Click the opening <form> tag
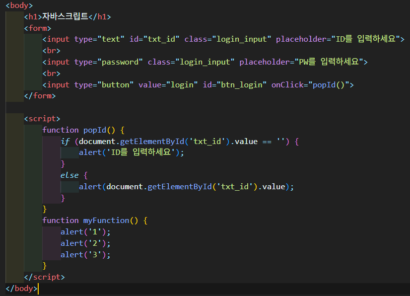Viewport: 410px width, 296px height. pyautogui.click(x=38, y=28)
